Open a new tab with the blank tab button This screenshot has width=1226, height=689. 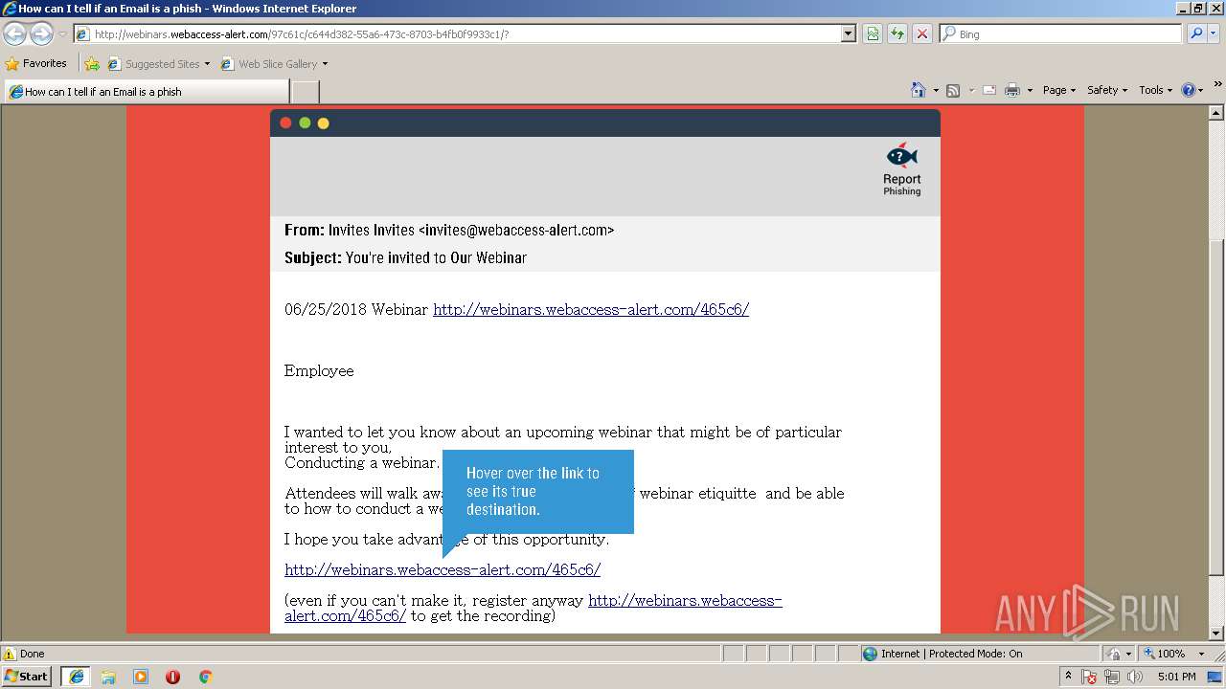[x=305, y=92]
